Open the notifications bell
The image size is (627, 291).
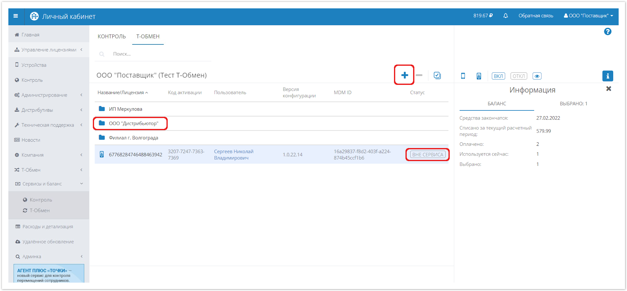click(505, 16)
